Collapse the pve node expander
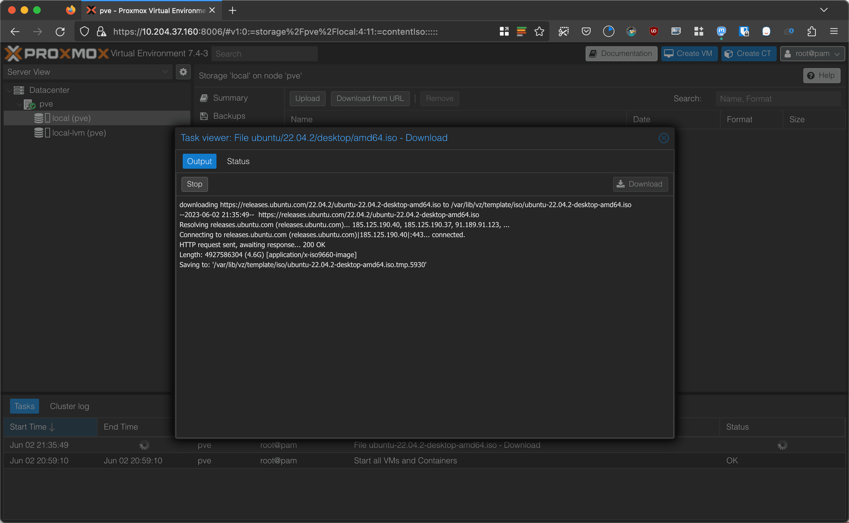Screen dimensions: 849x523 point(19,104)
